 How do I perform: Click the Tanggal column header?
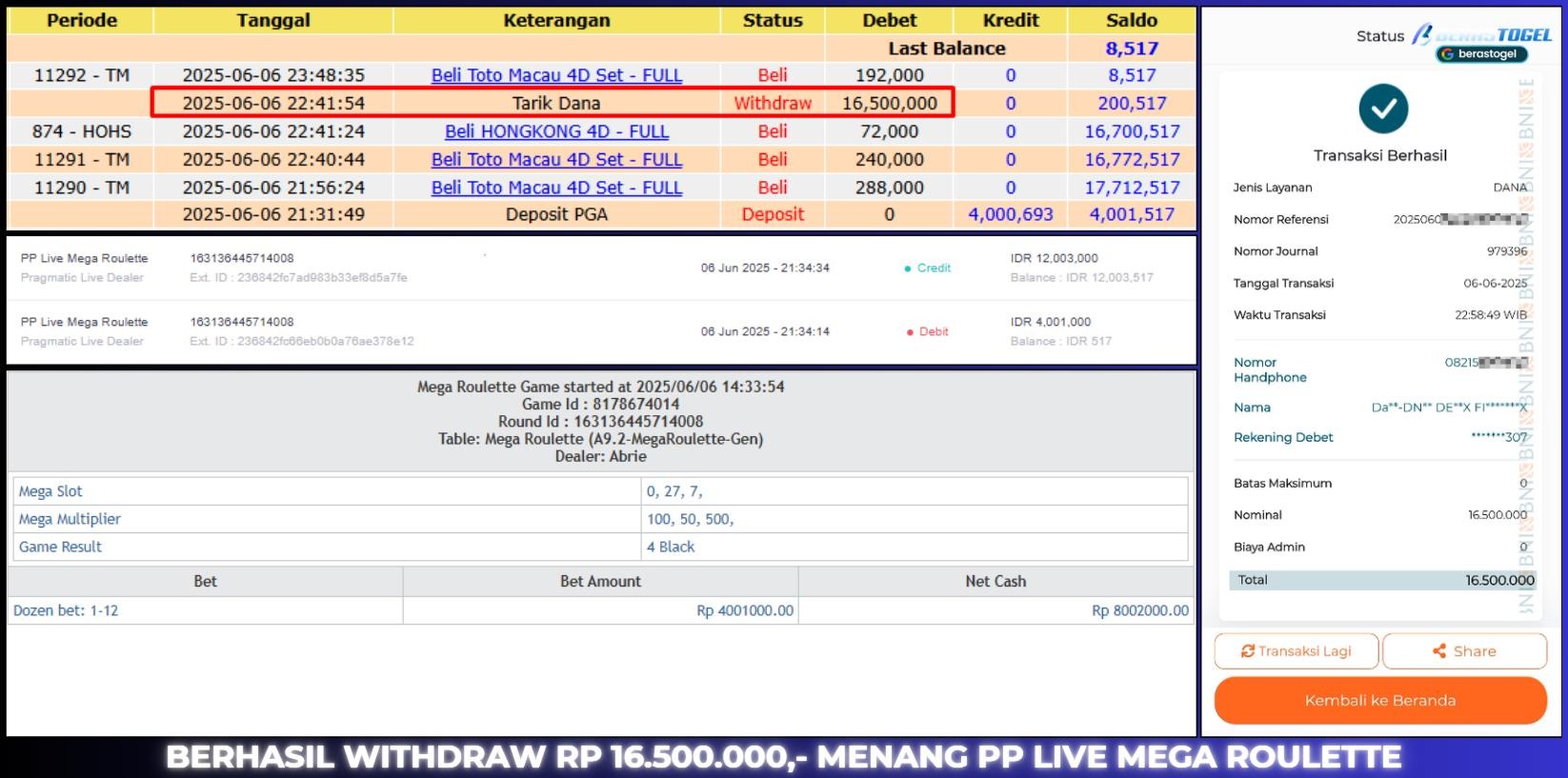[x=273, y=20]
